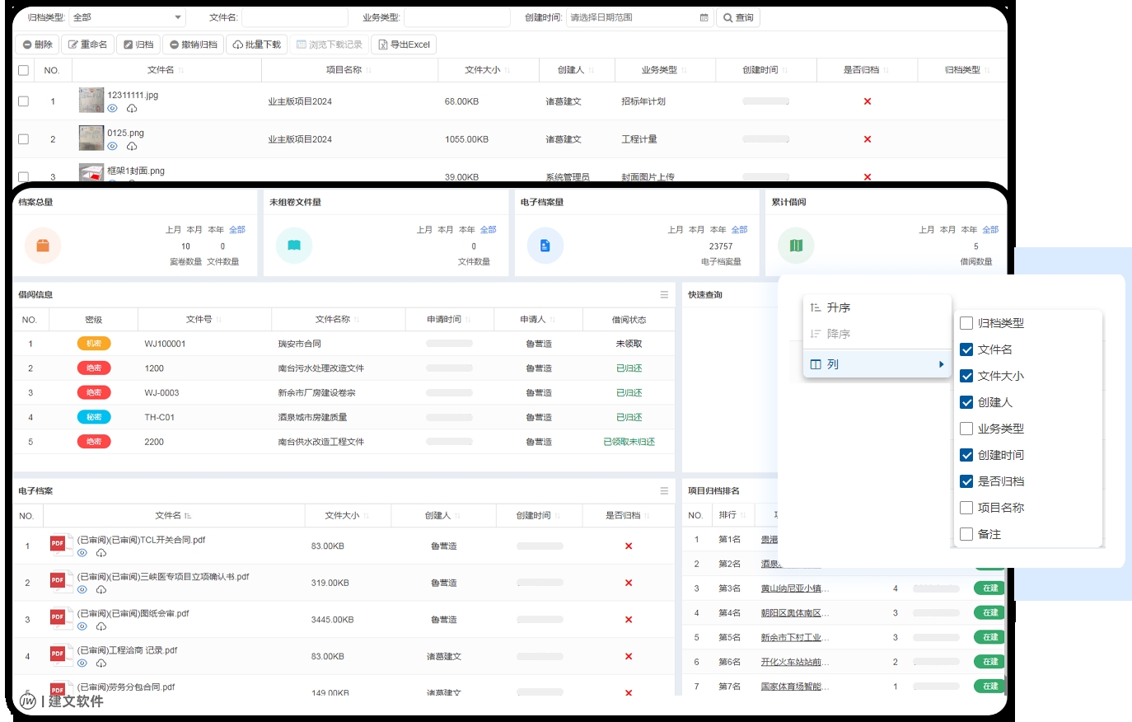Select the checkbox for row 1 12311111.jpg
The image size is (1132, 722).
coord(23,101)
